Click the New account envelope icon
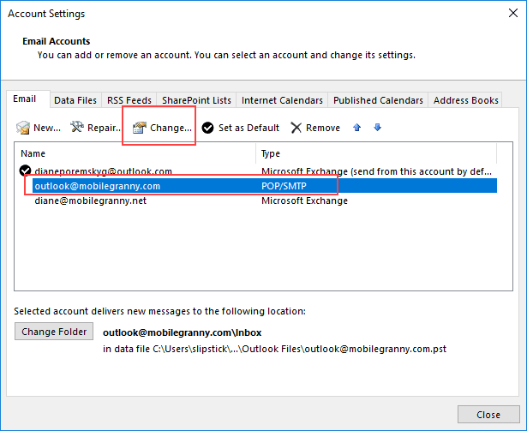The width and height of the screenshot is (527, 431). coord(23,128)
